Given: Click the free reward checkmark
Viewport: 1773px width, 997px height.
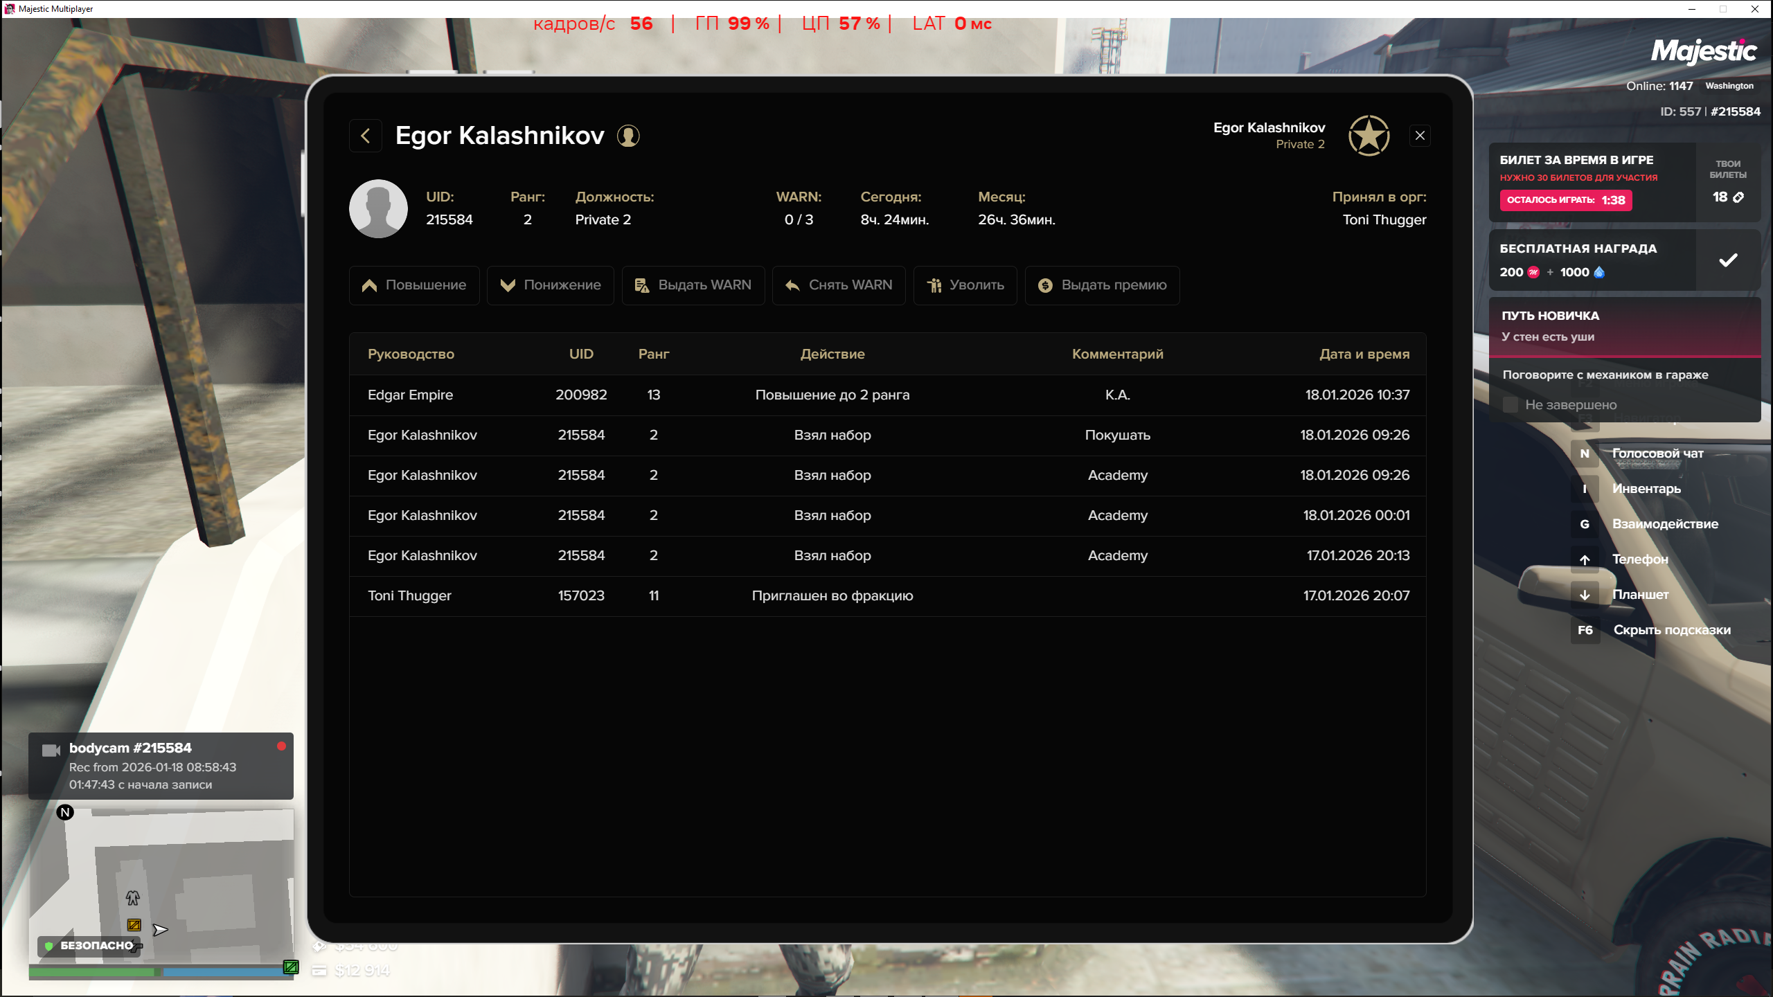Looking at the screenshot, I should pos(1728,260).
